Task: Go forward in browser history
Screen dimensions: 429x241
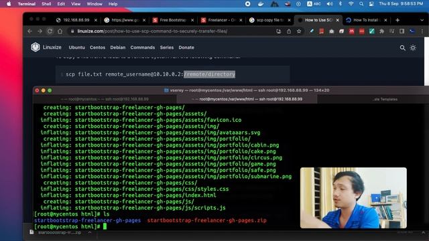Action: [x=40, y=31]
